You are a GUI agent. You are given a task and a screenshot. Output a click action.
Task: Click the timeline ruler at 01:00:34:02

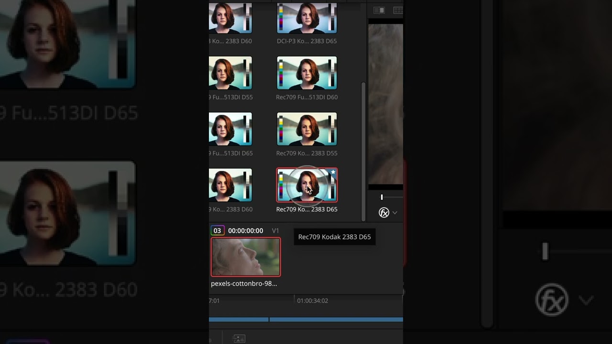point(312,301)
